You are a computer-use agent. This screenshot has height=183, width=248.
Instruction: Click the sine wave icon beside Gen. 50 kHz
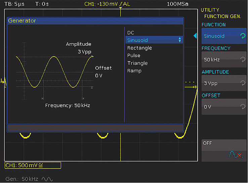(47, 179)
